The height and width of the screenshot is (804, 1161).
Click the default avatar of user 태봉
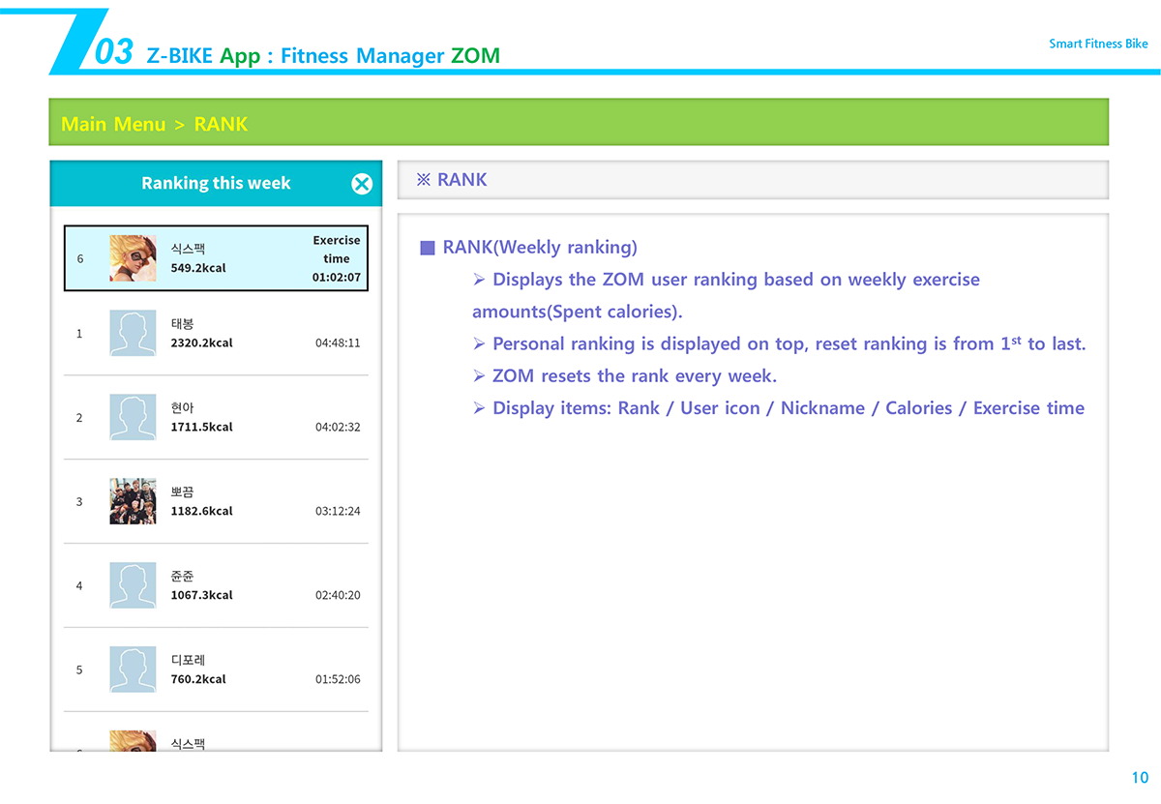(x=133, y=333)
